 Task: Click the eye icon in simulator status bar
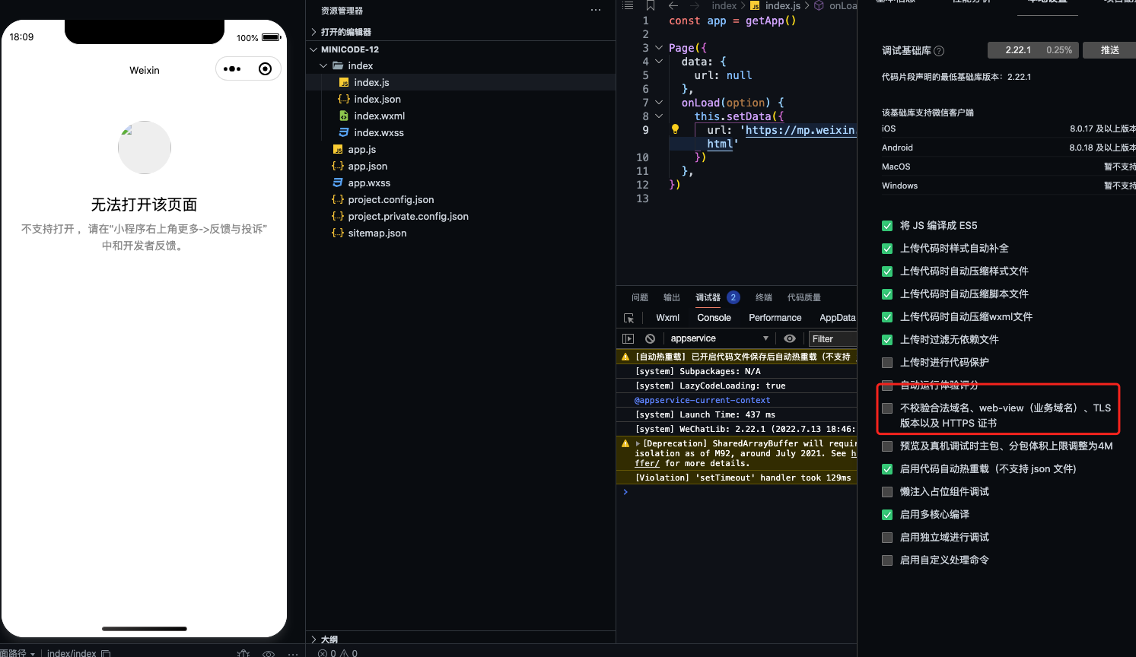coord(269,653)
